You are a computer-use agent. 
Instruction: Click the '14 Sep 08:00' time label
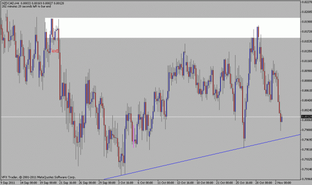click(x=28, y=183)
